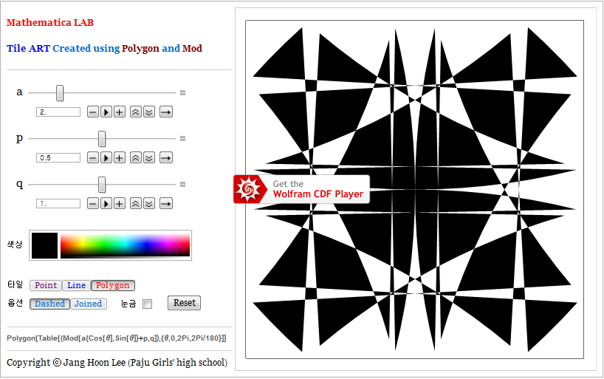The image size is (604, 379).
Task: Play the animation for parameter a
Action: 106,112
